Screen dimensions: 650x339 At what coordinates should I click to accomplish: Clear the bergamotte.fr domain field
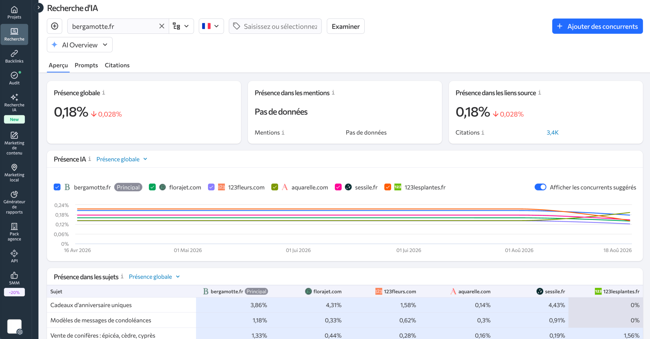tap(162, 26)
